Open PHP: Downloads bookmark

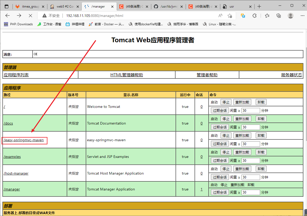coord(18,24)
